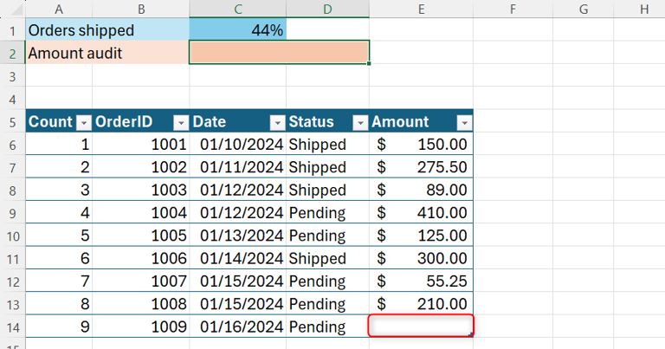Select the amount cell showing 275.50

[421, 167]
